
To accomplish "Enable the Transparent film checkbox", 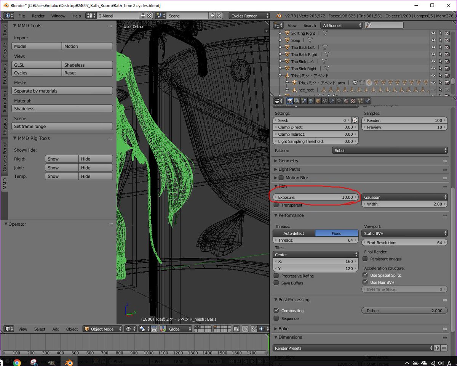I will [x=276, y=205].
